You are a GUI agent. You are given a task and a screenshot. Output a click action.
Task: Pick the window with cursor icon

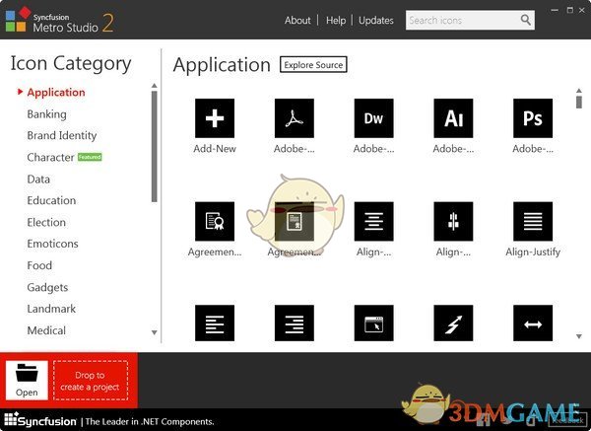click(373, 323)
